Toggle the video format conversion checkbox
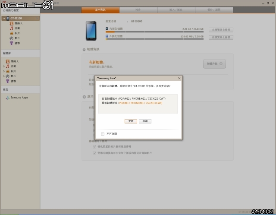The image size is (276, 215). pos(94,153)
